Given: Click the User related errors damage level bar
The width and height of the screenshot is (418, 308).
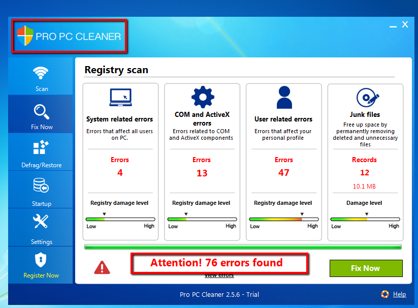Looking at the screenshot, I should (284, 219).
